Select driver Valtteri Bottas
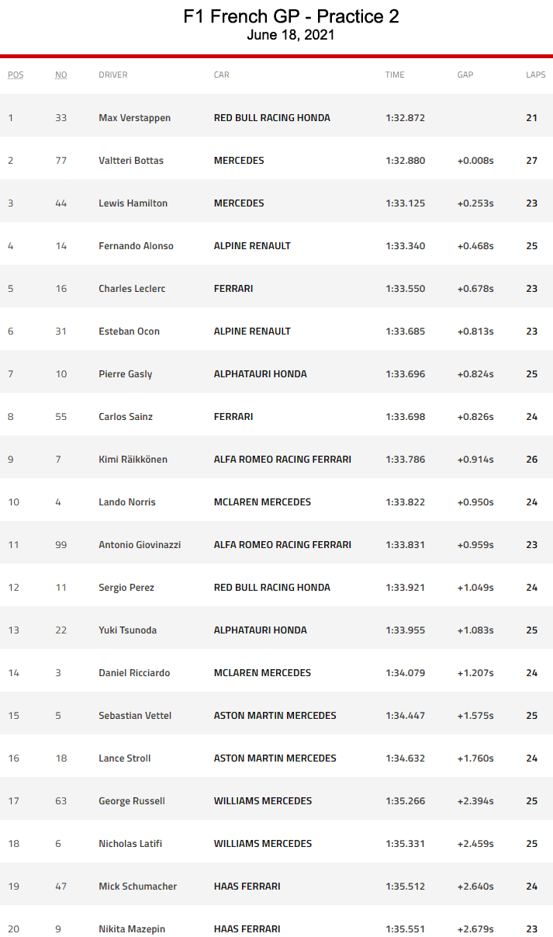The height and width of the screenshot is (937, 553). (131, 161)
